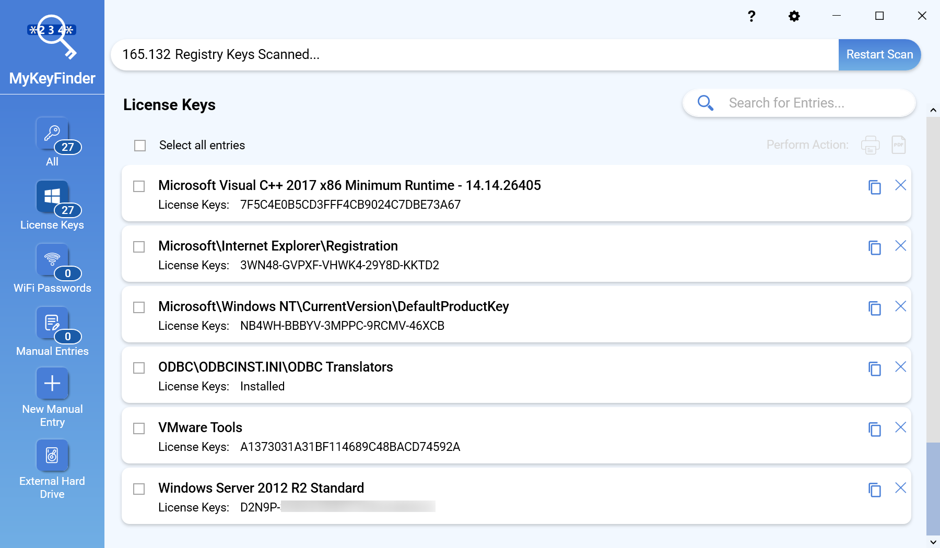Select the VMware Tools checkbox
Image resolution: width=940 pixels, height=548 pixels.
139,428
